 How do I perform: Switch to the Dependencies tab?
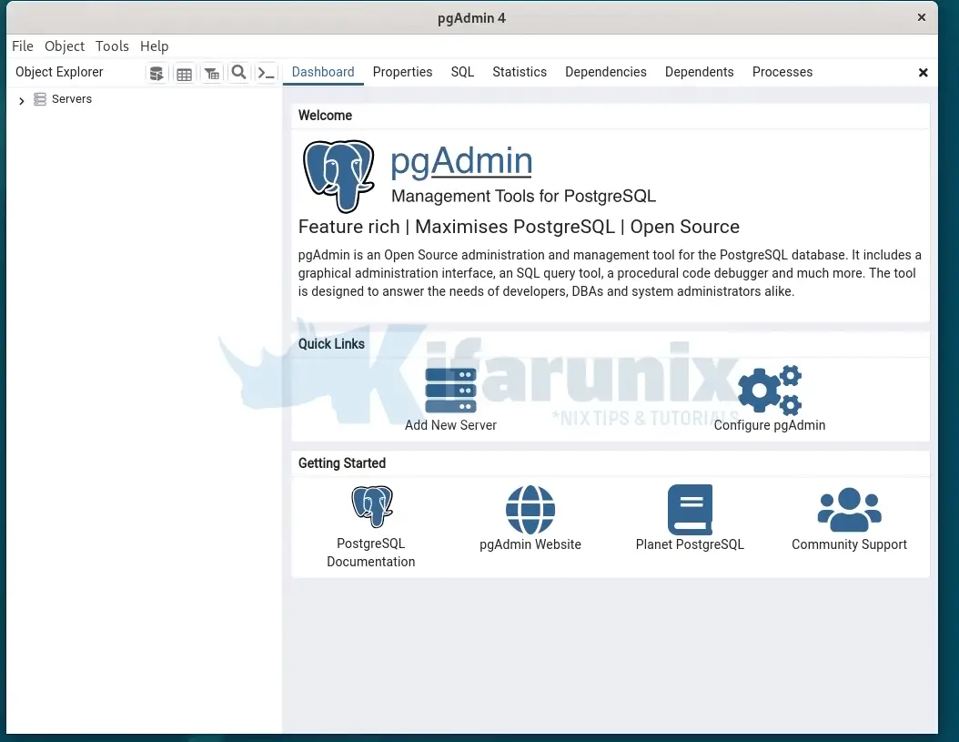pos(606,72)
